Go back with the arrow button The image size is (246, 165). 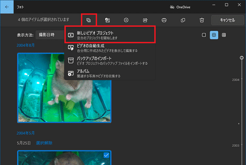[7, 7]
